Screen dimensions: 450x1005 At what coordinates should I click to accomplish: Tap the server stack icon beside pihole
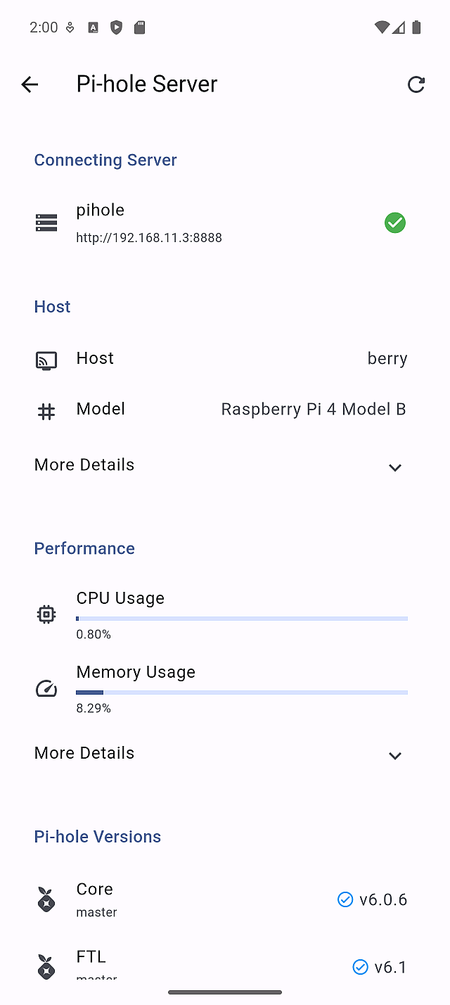tap(46, 223)
